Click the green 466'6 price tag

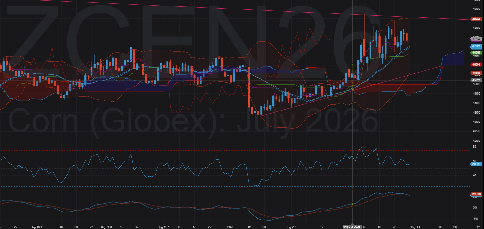click(x=476, y=53)
